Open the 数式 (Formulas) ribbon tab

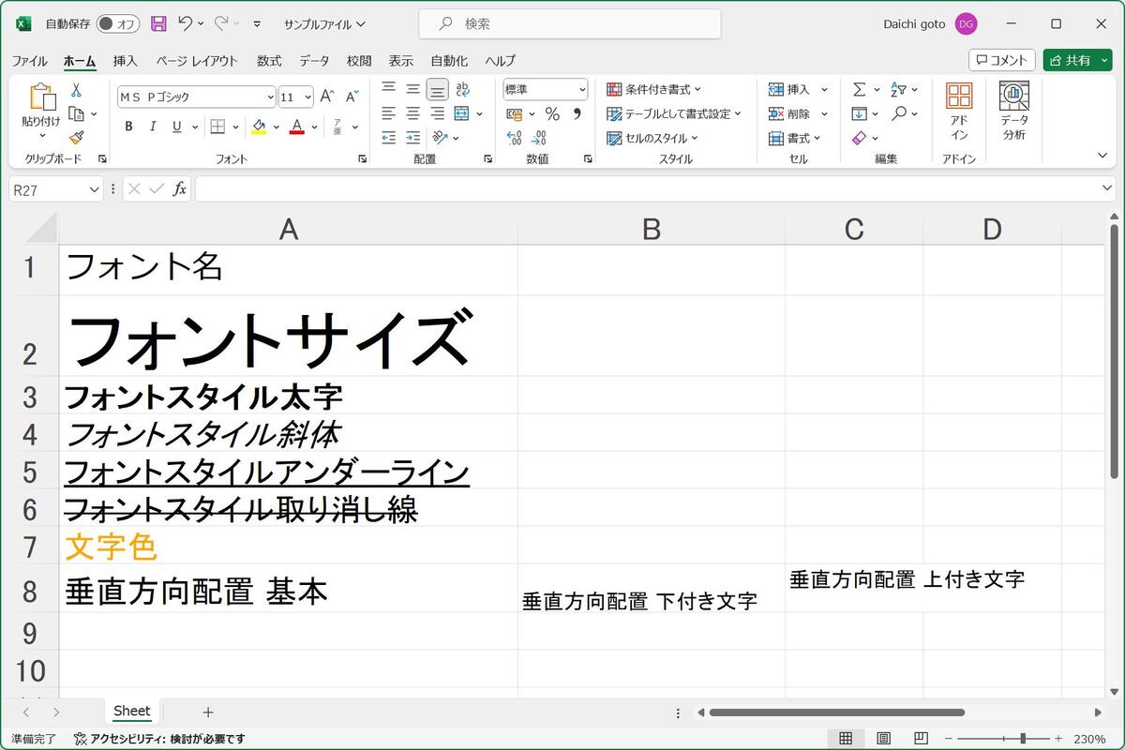(269, 61)
